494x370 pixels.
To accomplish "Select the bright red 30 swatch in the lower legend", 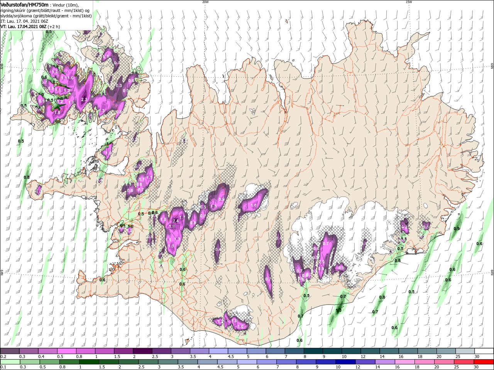I will (483, 362).
